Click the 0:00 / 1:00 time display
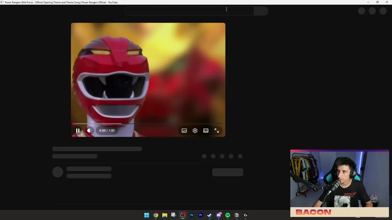This screenshot has width=392, height=220. pos(107,130)
